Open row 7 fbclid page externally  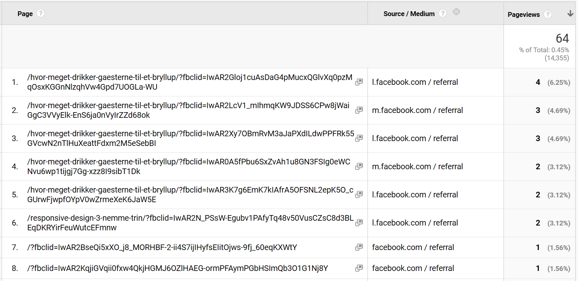[x=359, y=248]
